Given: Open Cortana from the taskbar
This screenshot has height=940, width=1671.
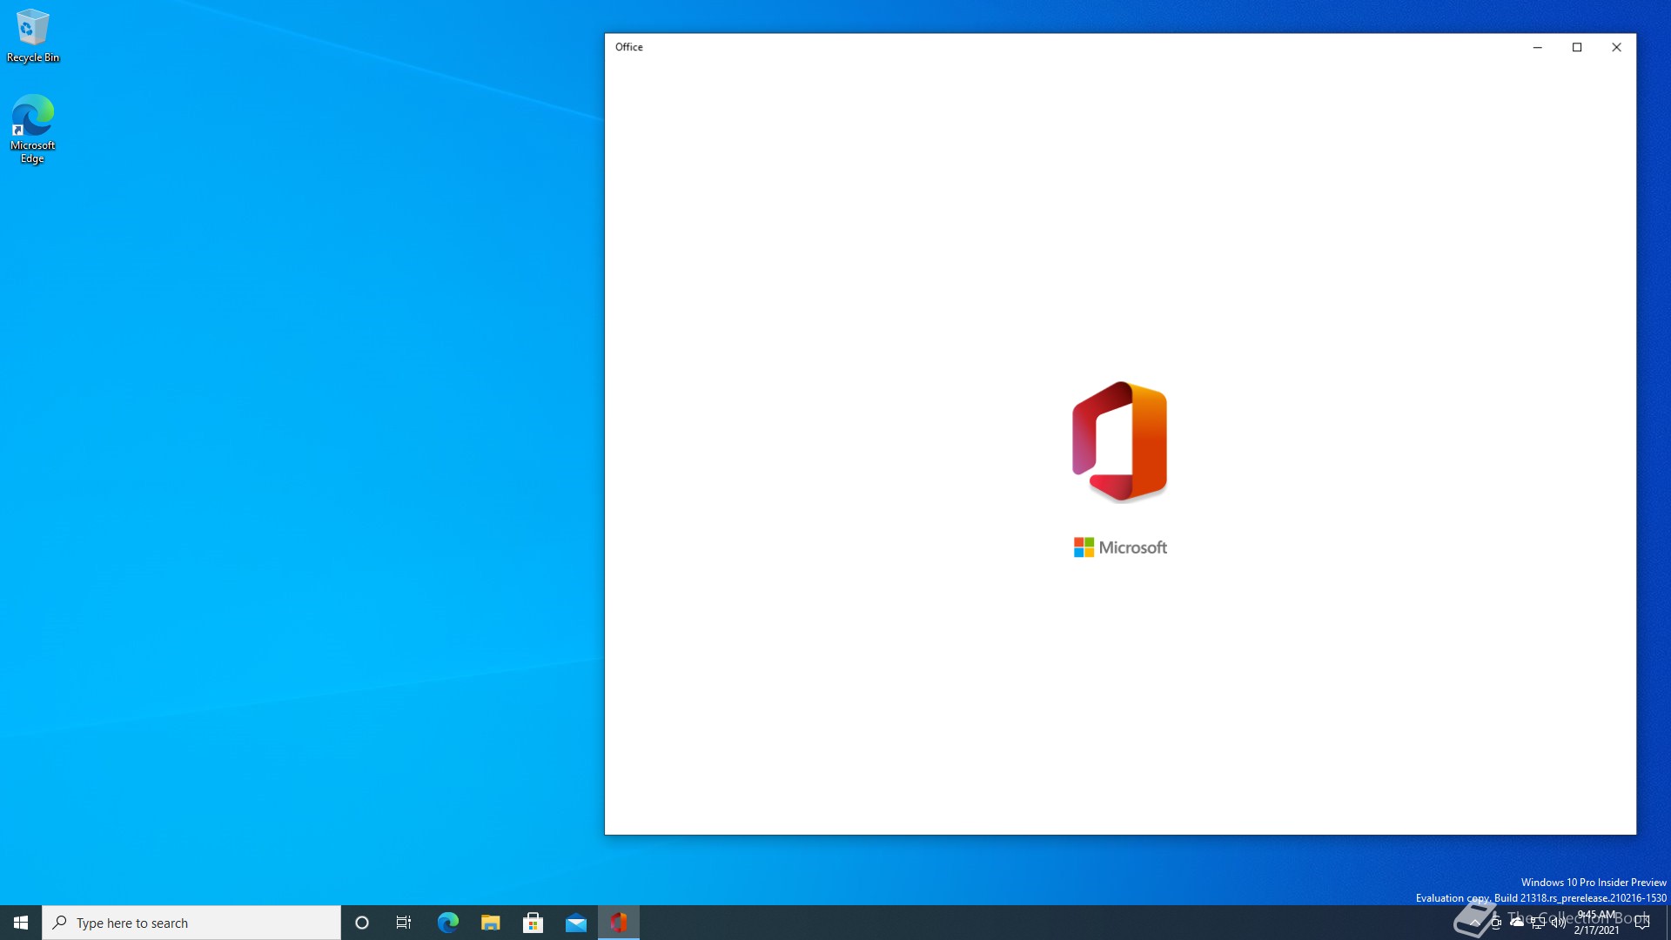Looking at the screenshot, I should click(x=362, y=923).
